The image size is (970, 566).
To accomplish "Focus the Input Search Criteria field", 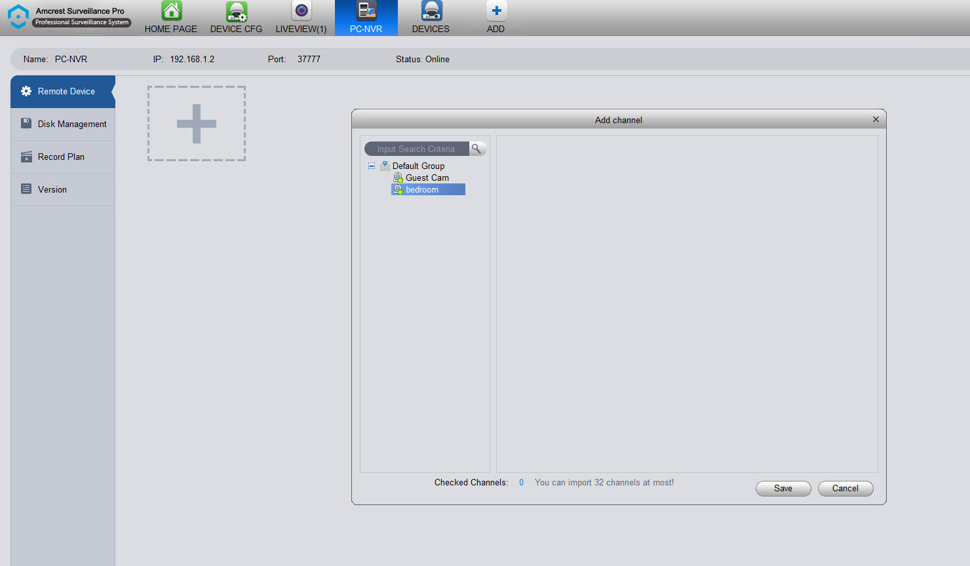I will tap(417, 149).
